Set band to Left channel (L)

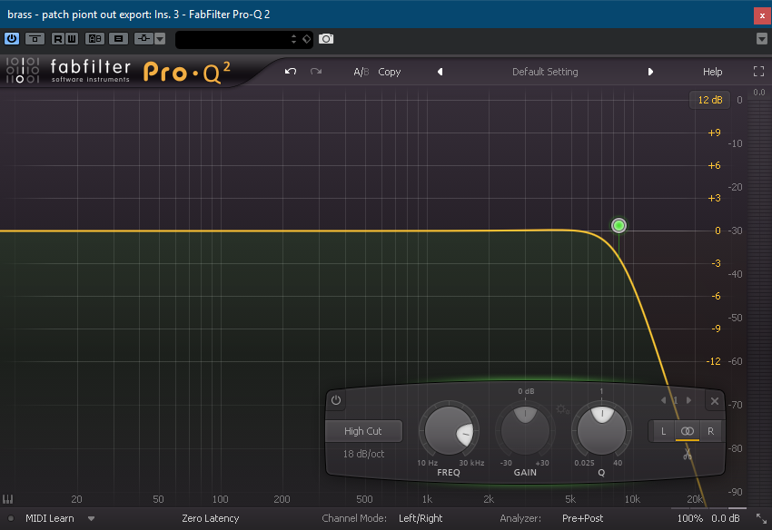(x=663, y=431)
